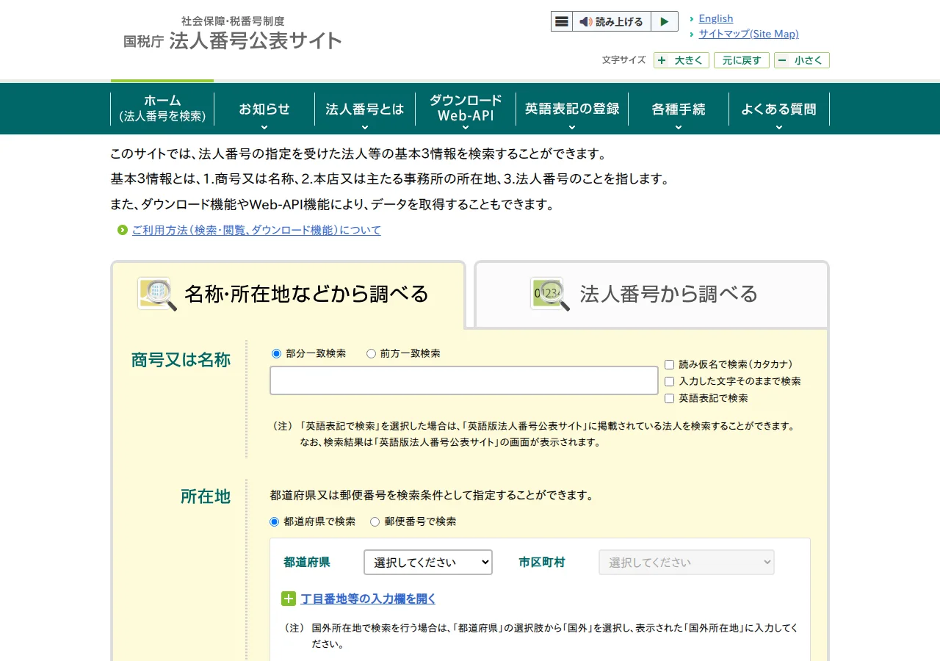Expand the お知らせ navigation menu

point(264,109)
